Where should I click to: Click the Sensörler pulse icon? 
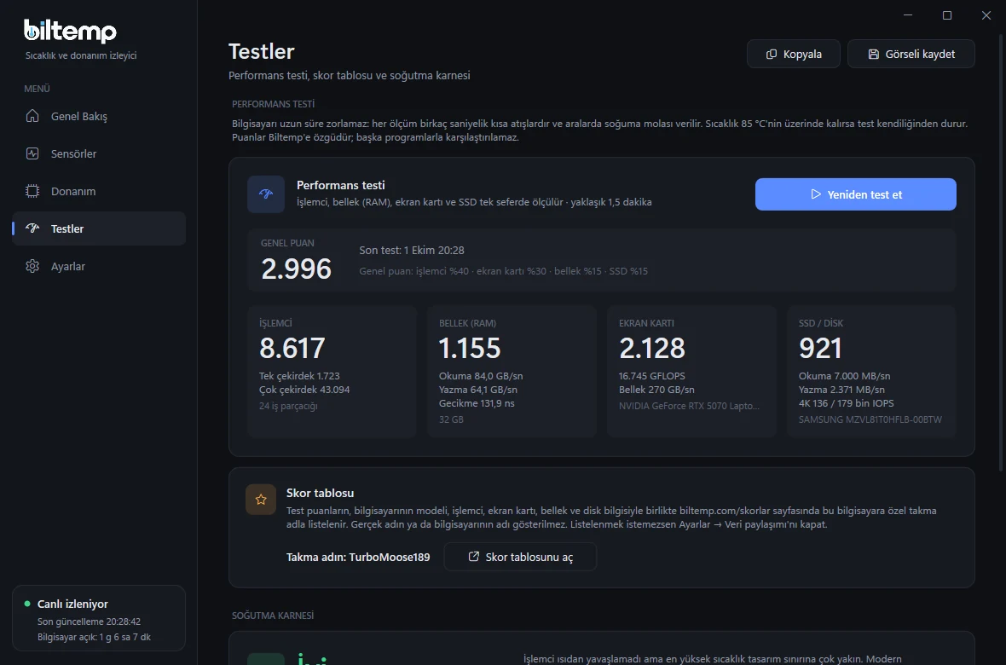pyautogui.click(x=32, y=153)
